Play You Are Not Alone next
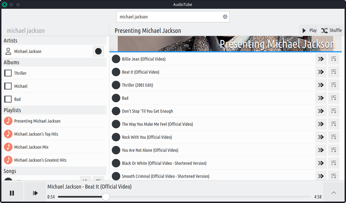Screen dimensions: 346x203 [x=321, y=150]
